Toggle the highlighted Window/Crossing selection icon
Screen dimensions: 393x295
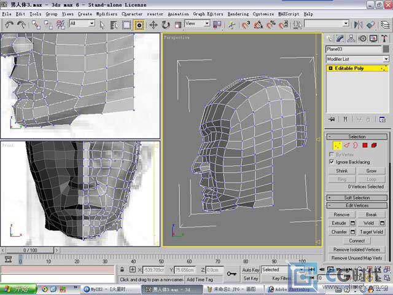point(139,25)
